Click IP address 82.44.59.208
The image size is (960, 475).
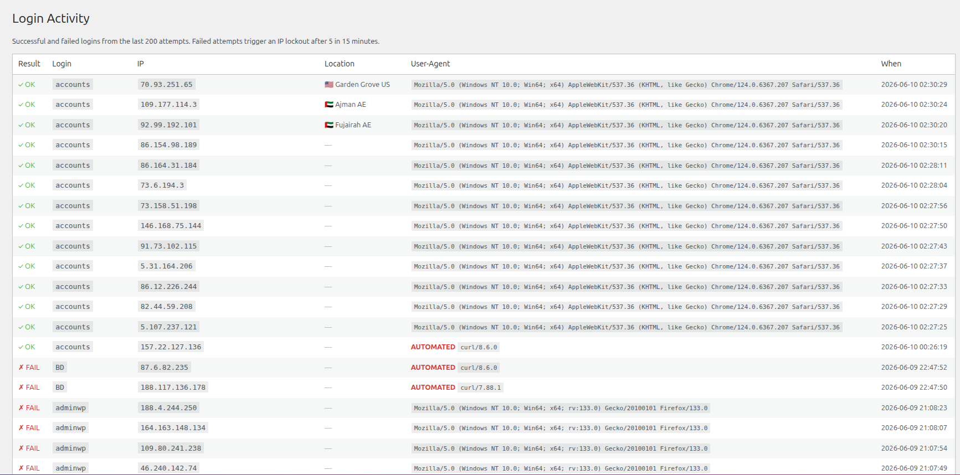pos(167,307)
